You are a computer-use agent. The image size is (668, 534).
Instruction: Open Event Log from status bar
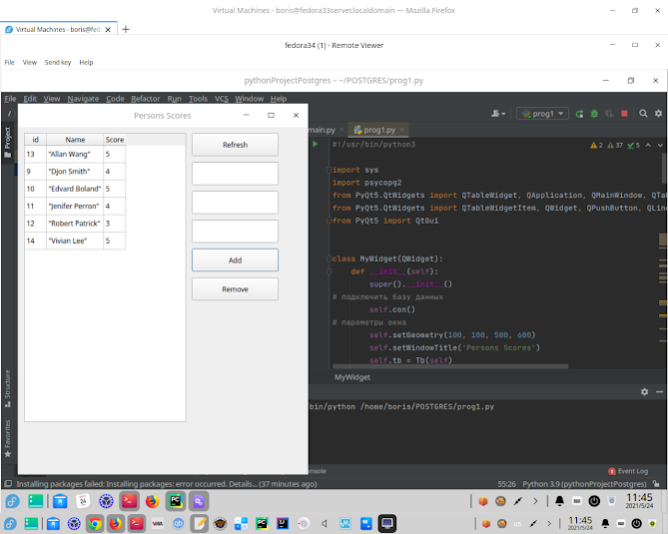click(x=628, y=471)
